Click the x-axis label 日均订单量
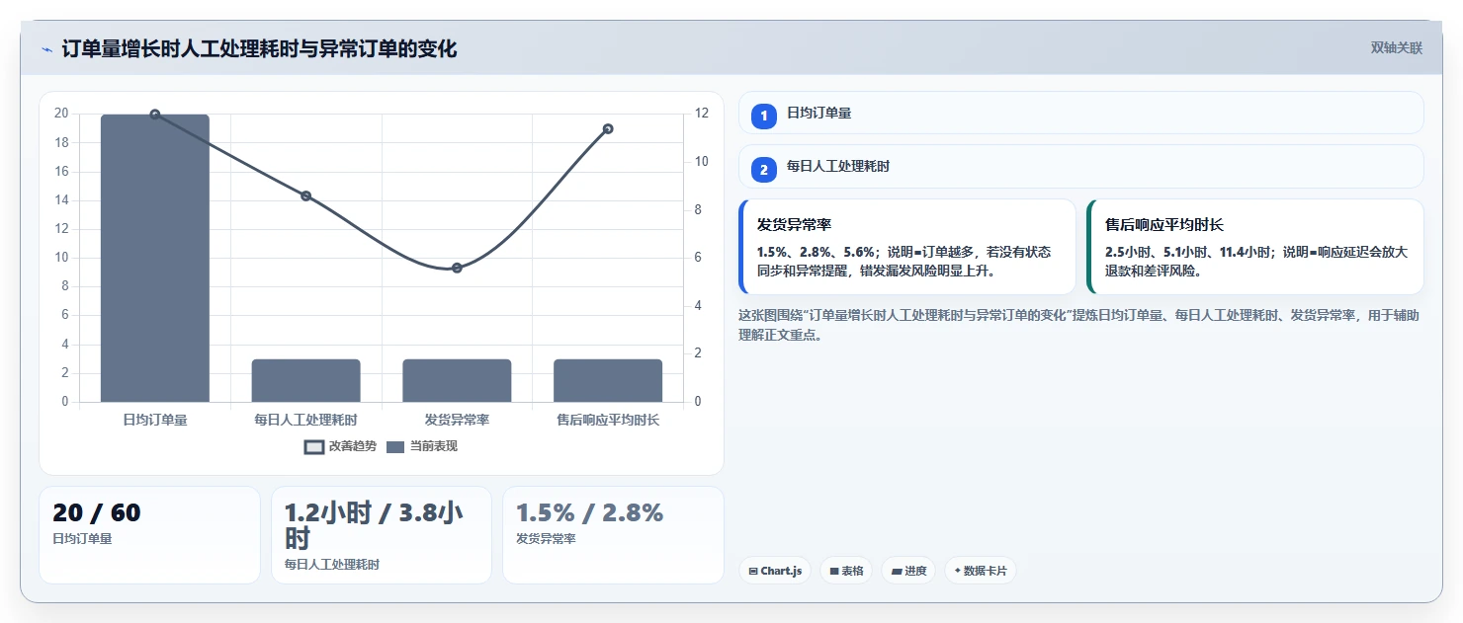Image resolution: width=1463 pixels, height=623 pixels. [155, 420]
